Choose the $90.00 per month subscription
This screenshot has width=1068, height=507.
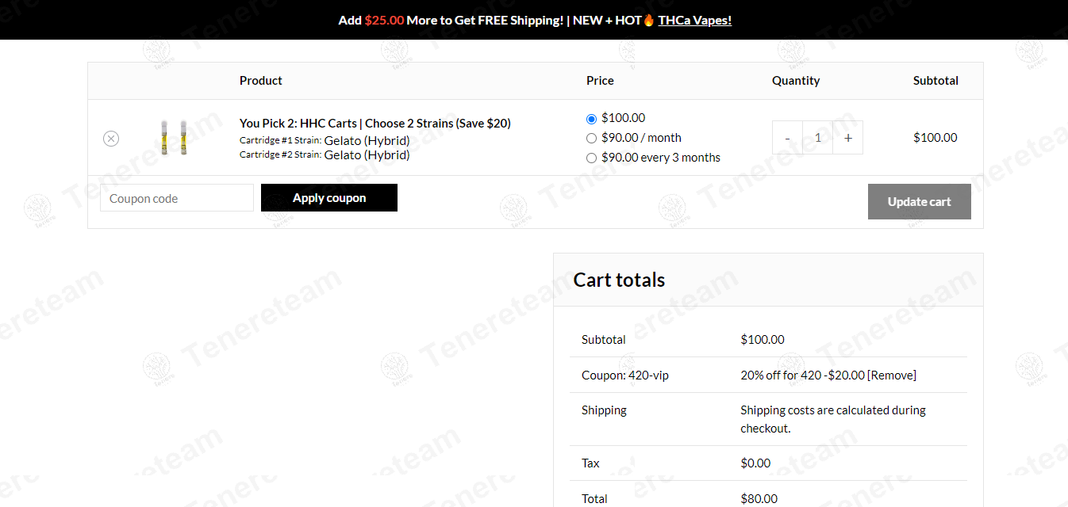tap(591, 138)
